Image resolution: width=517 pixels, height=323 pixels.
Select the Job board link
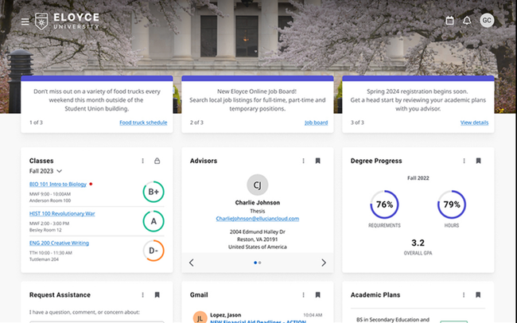pyautogui.click(x=316, y=123)
